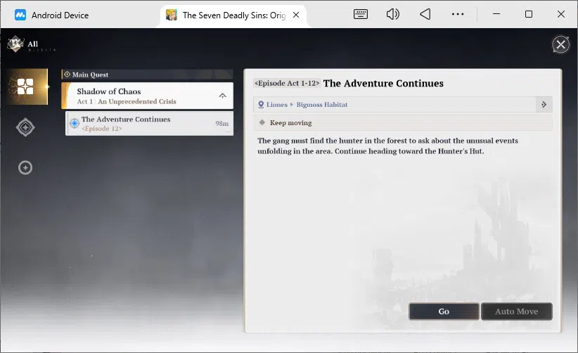The image size is (578, 353).
Task: Click the Go button
Action: coord(444,312)
